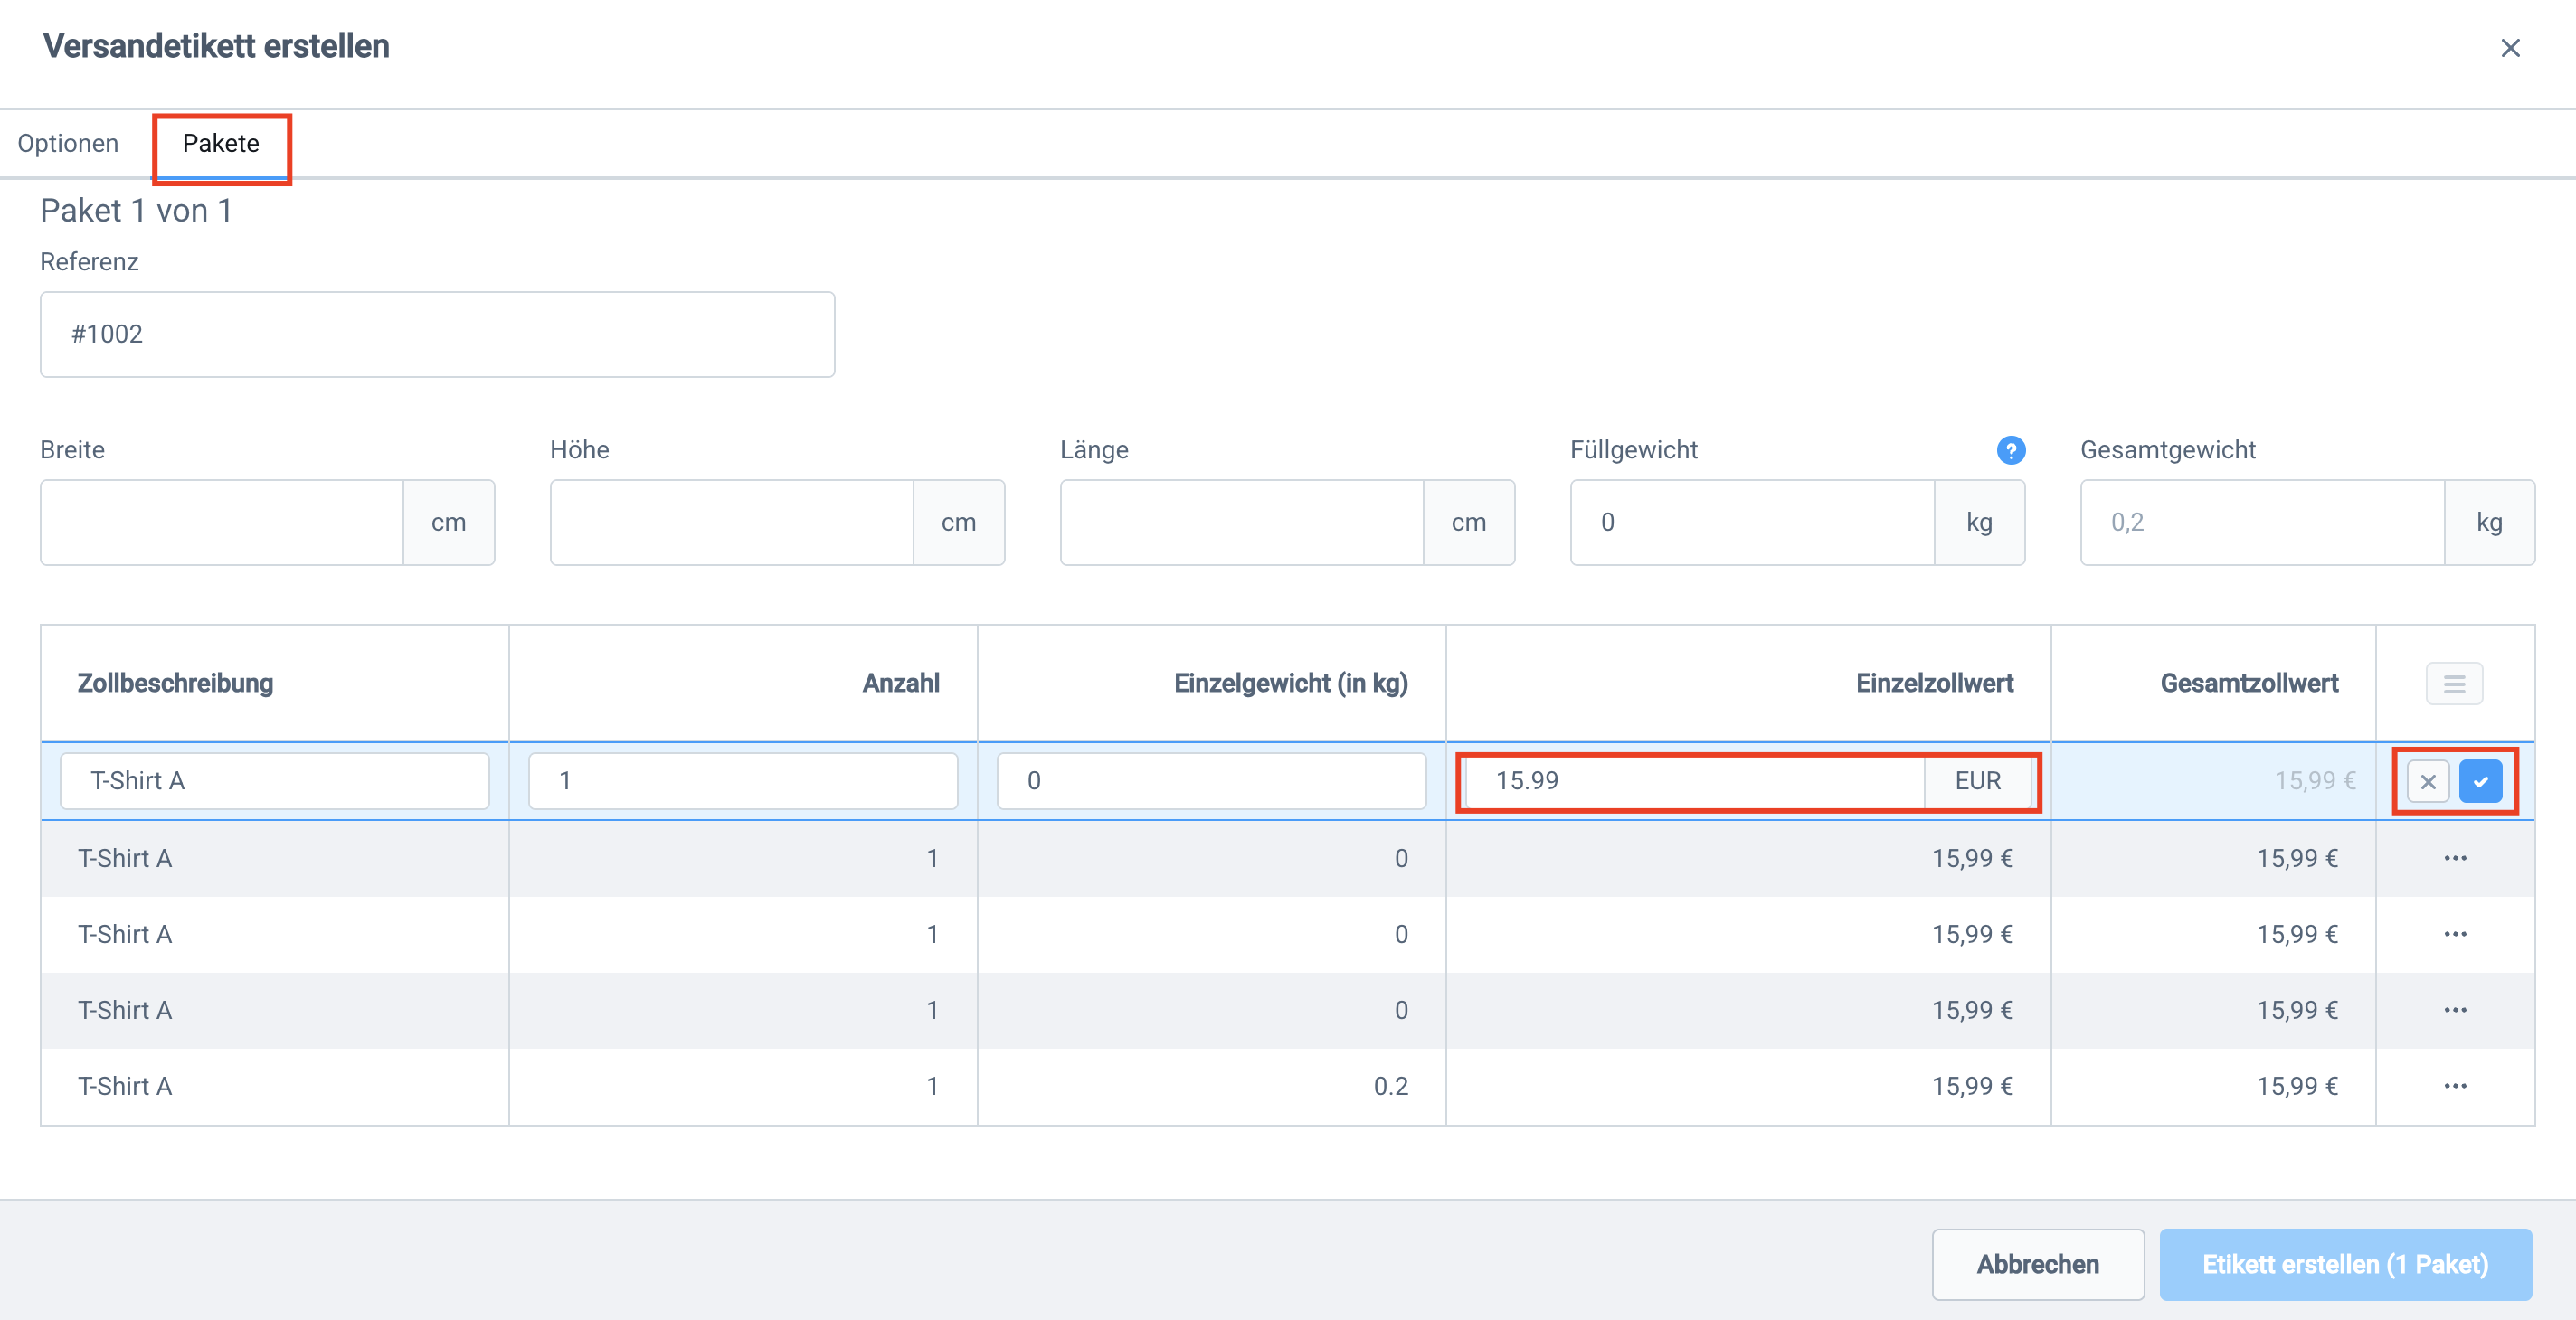Click Etikett erstellen (1 Paket) button

pos(2345,1264)
